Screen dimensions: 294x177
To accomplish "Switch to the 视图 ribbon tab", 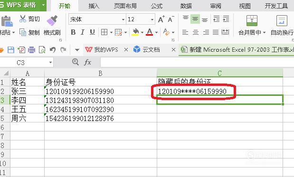I will pos(245,6).
